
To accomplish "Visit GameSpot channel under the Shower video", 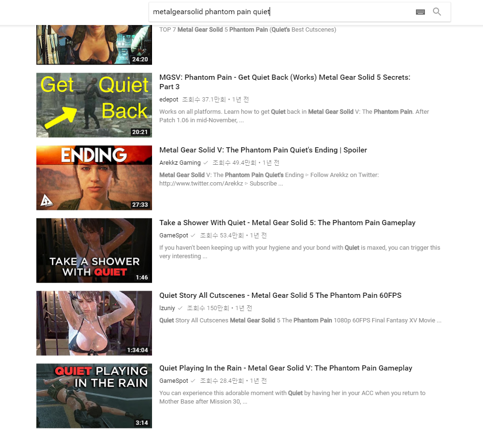I will point(173,236).
